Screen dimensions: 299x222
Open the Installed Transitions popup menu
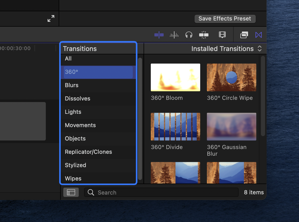click(x=226, y=49)
